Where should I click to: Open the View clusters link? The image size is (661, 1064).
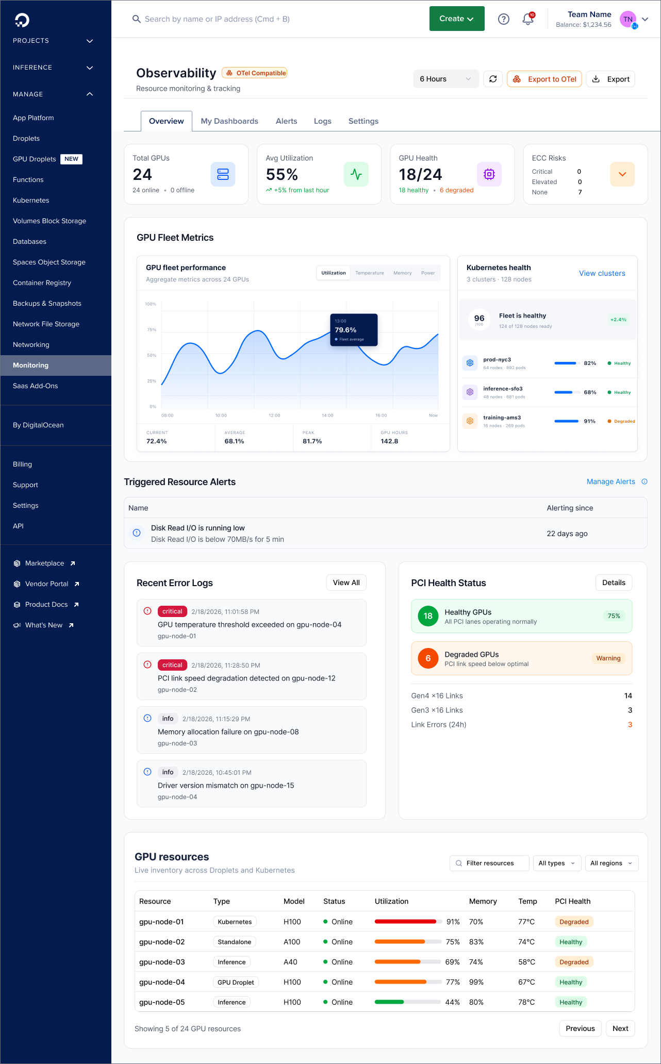coord(602,273)
